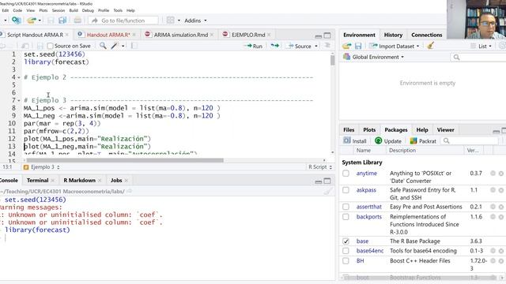
Task: Open the backports package link
Action: pyautogui.click(x=369, y=217)
